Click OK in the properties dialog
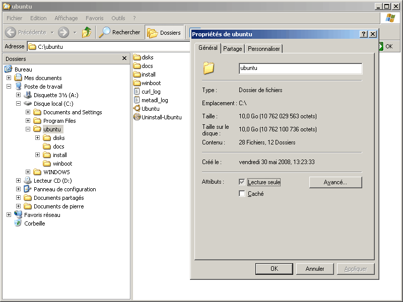This screenshot has width=403, height=302. [274, 269]
